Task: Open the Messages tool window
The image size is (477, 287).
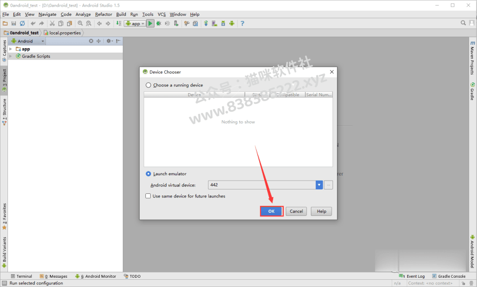Action: (53, 276)
